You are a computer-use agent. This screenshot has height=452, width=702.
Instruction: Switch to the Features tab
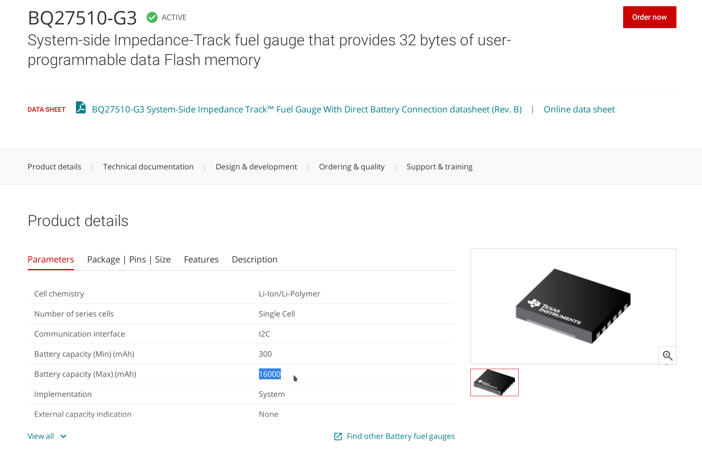pyautogui.click(x=201, y=260)
